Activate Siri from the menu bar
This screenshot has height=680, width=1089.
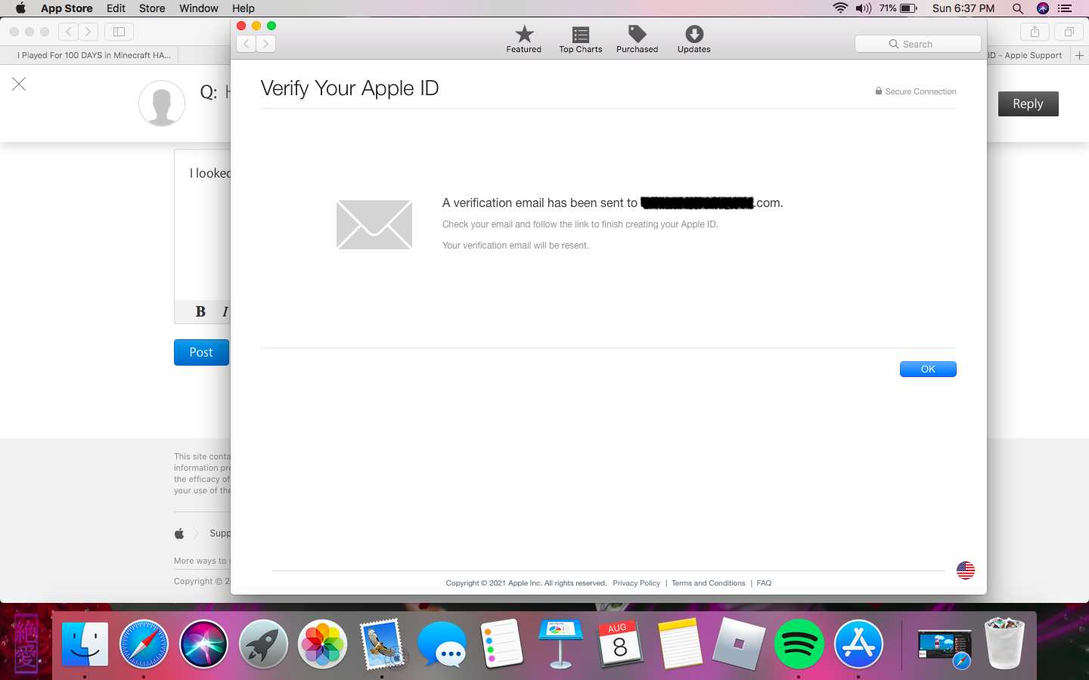coord(1043,8)
